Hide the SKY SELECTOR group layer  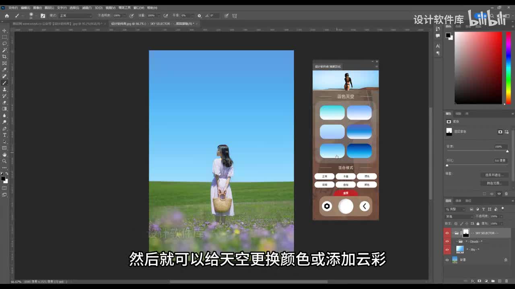447,233
